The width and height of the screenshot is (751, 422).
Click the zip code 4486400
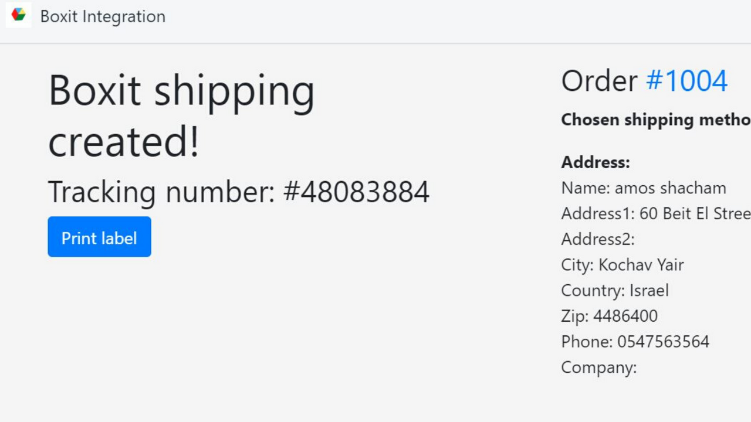tap(609, 315)
